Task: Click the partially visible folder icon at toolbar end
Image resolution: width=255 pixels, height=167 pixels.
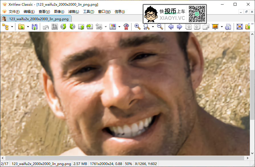Action: tap(248, 27)
